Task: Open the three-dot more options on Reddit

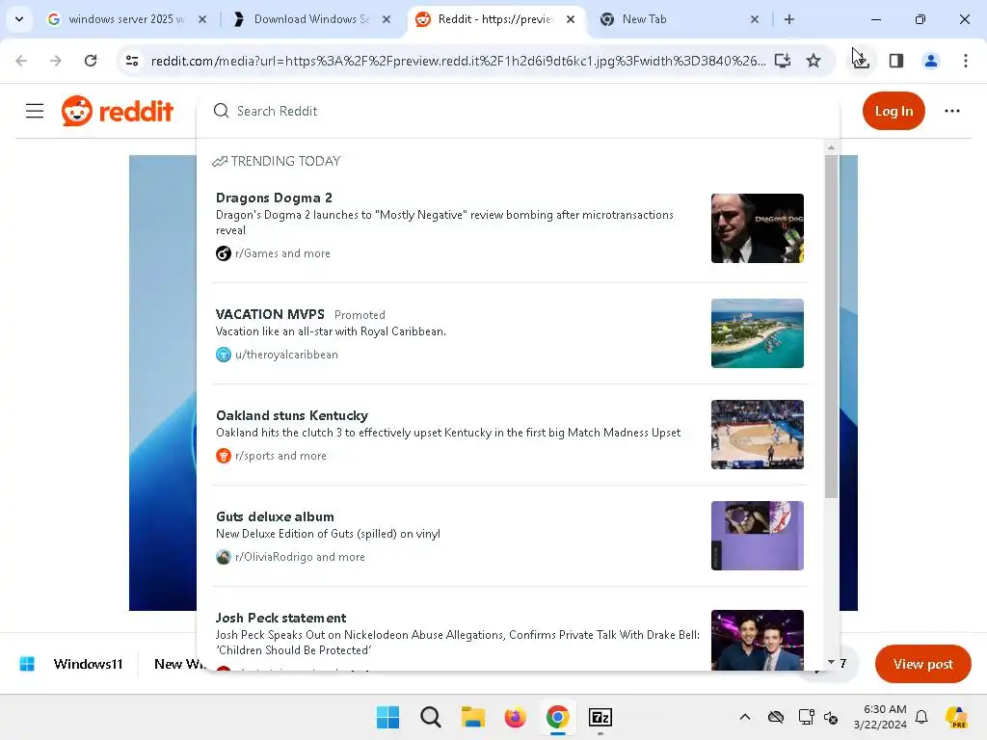Action: 951,111
